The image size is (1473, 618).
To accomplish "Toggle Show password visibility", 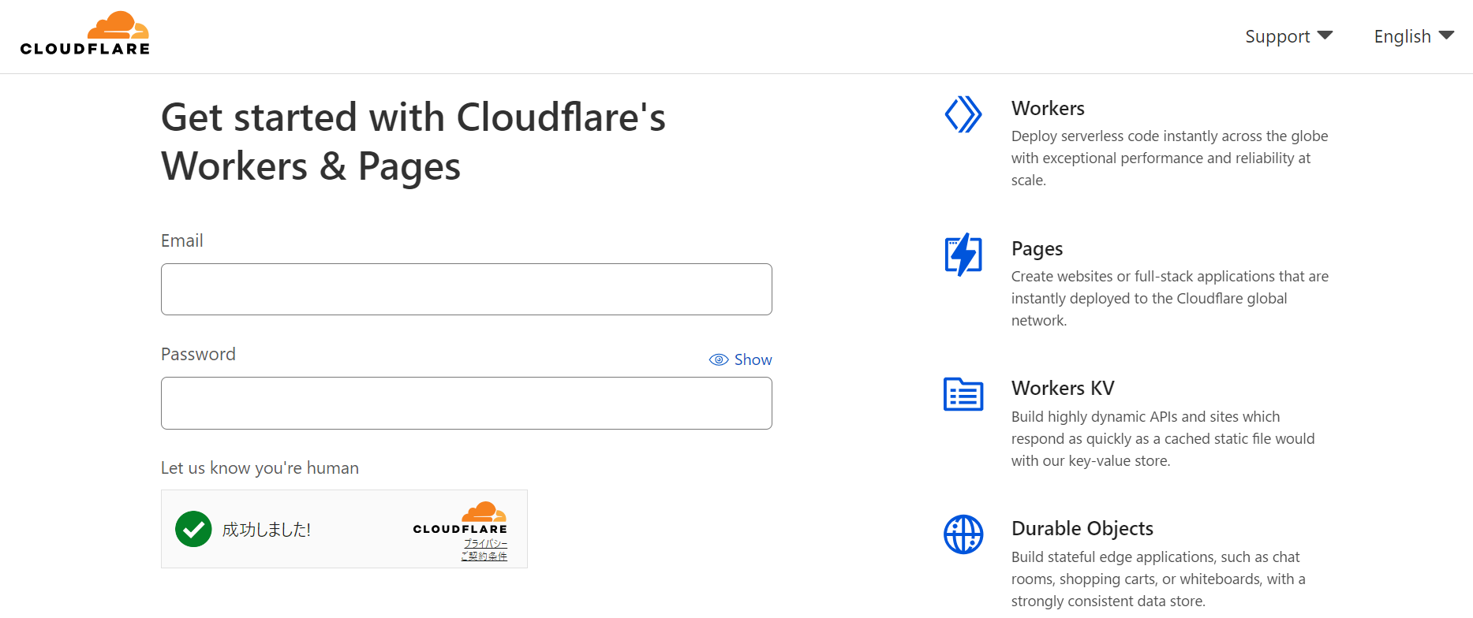I will coord(741,359).
